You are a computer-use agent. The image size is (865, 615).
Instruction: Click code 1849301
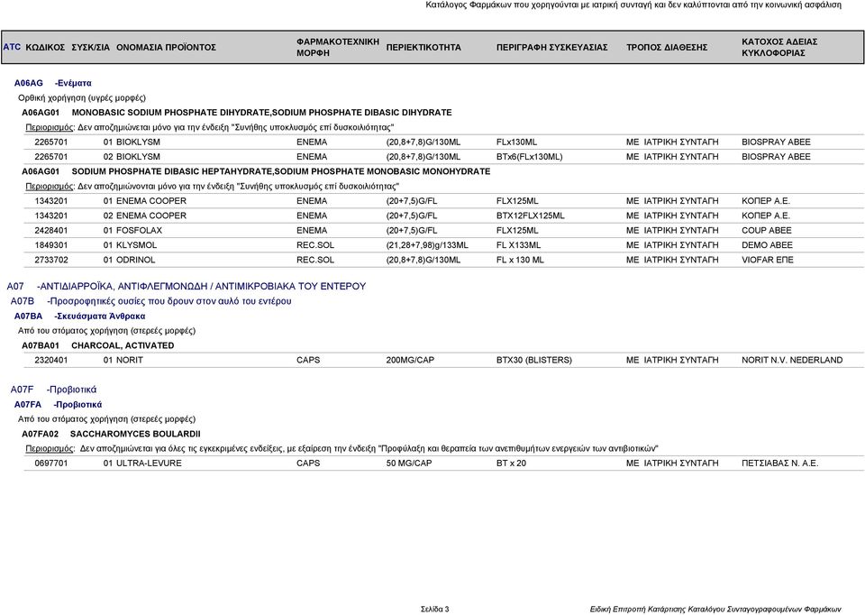coord(51,245)
